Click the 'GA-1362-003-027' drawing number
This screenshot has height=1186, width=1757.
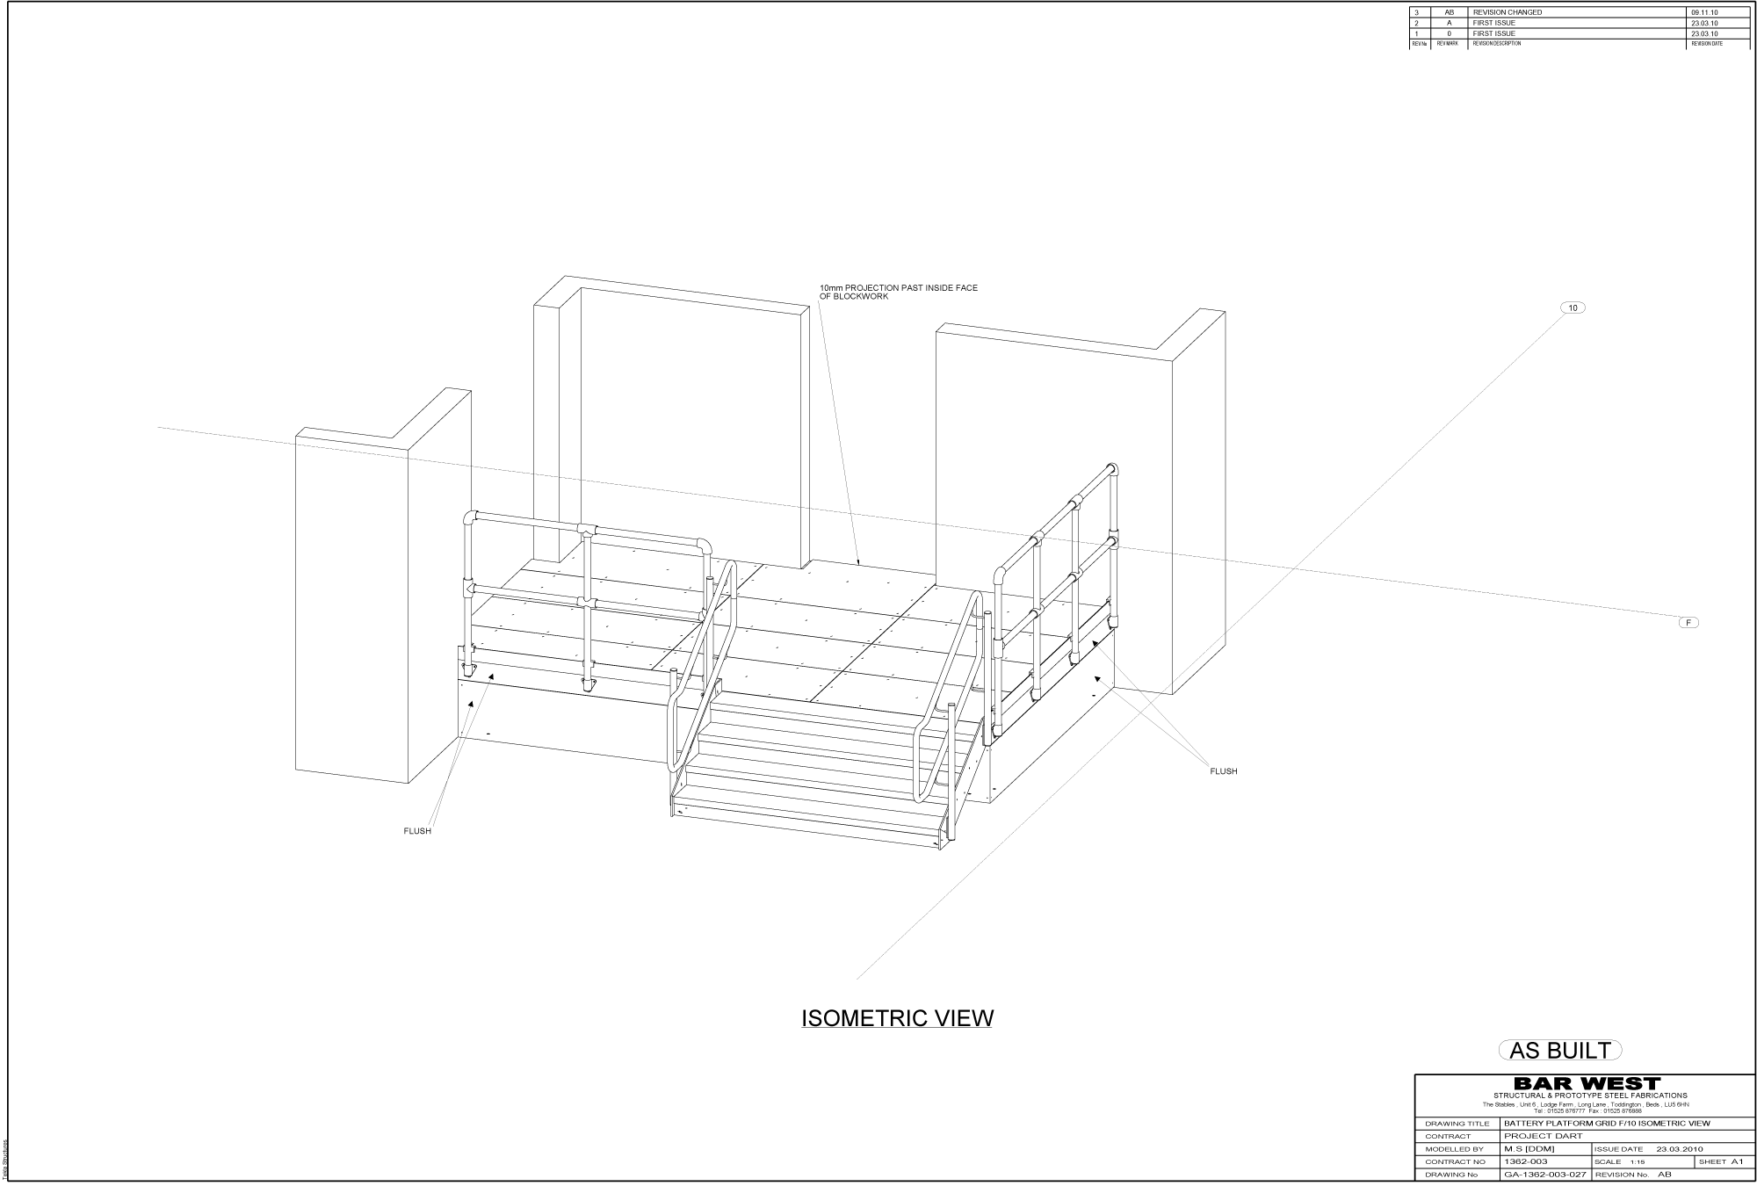point(1545,1175)
